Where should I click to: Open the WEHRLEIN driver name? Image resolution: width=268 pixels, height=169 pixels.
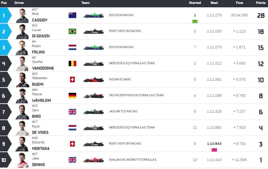coord(42,100)
